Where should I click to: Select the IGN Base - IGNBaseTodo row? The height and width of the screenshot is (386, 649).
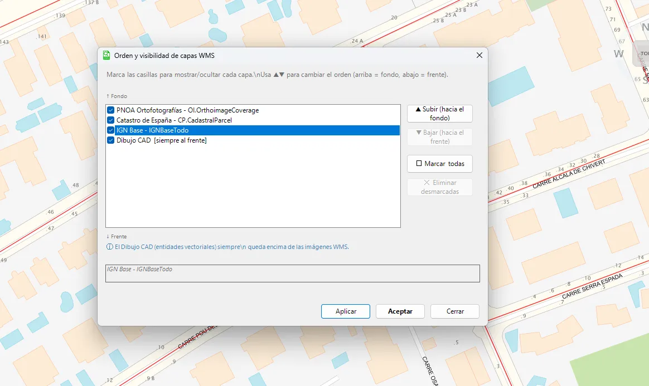point(253,130)
